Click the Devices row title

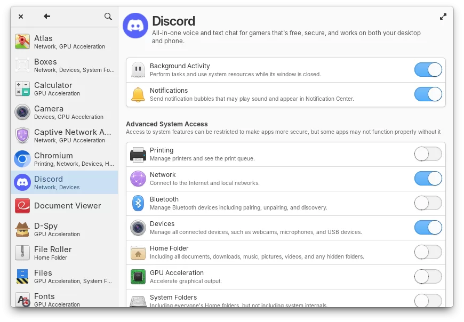(x=162, y=224)
